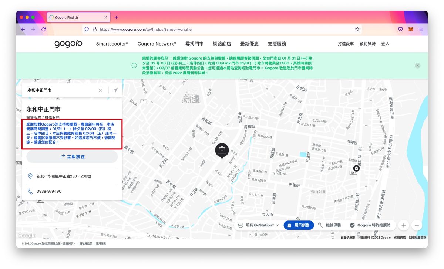Viewport: 444px width, 269px height.
Task: Open 最新優惠 in the navigation
Action: click(249, 44)
